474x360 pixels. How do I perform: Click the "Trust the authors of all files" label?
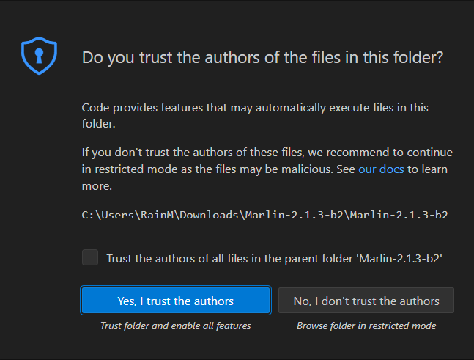click(x=273, y=258)
